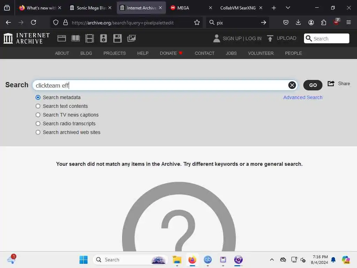Click SIGN UP | LOG IN link

[242, 38]
